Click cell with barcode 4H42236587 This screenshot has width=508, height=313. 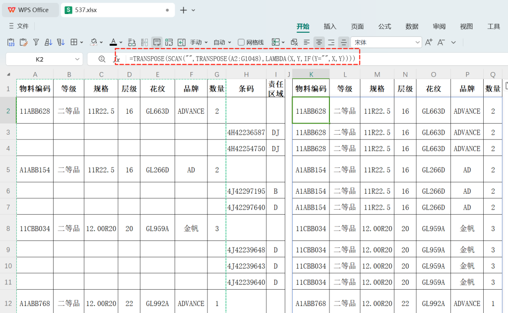pos(246,132)
